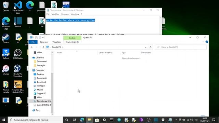Open the notification center icon
The width and height of the screenshot is (219, 123).
[214, 120]
